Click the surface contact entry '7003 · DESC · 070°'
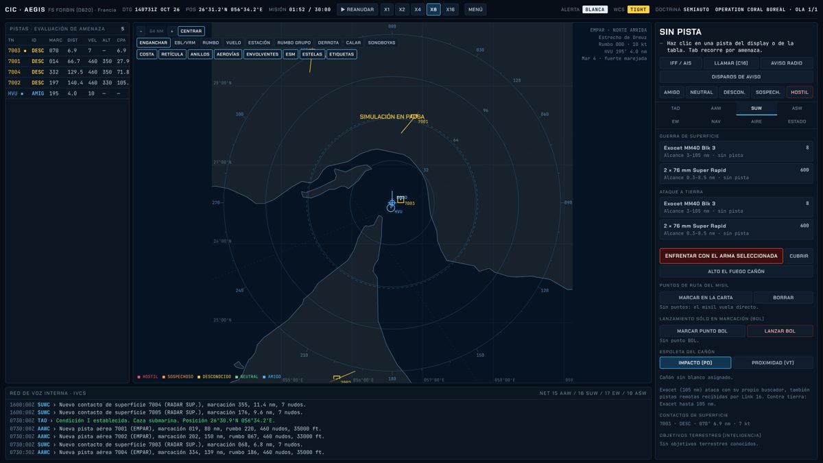Screen dimensions: 823x463 click(705, 423)
